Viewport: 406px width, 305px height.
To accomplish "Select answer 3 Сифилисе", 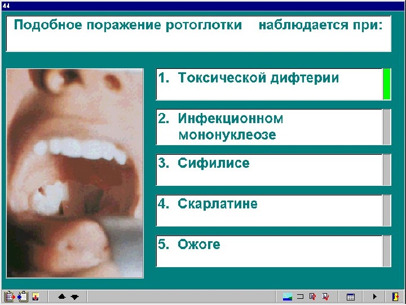I will 270,169.
